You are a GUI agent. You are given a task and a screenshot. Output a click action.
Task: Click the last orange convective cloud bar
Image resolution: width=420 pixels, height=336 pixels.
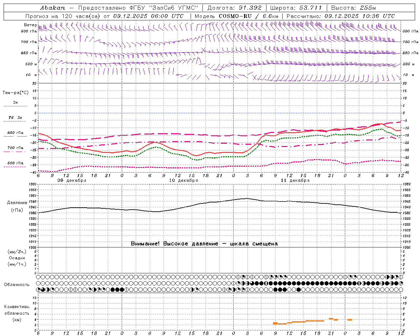pyautogui.click(x=350, y=320)
